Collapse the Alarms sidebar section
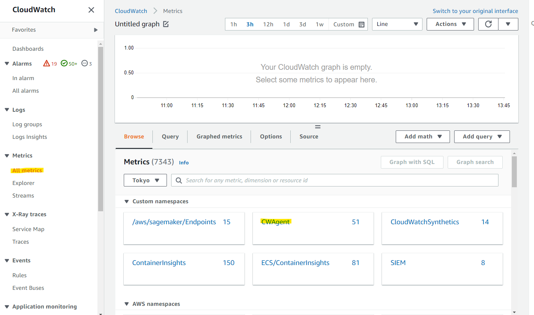The width and height of the screenshot is (534, 315). pos(7,64)
